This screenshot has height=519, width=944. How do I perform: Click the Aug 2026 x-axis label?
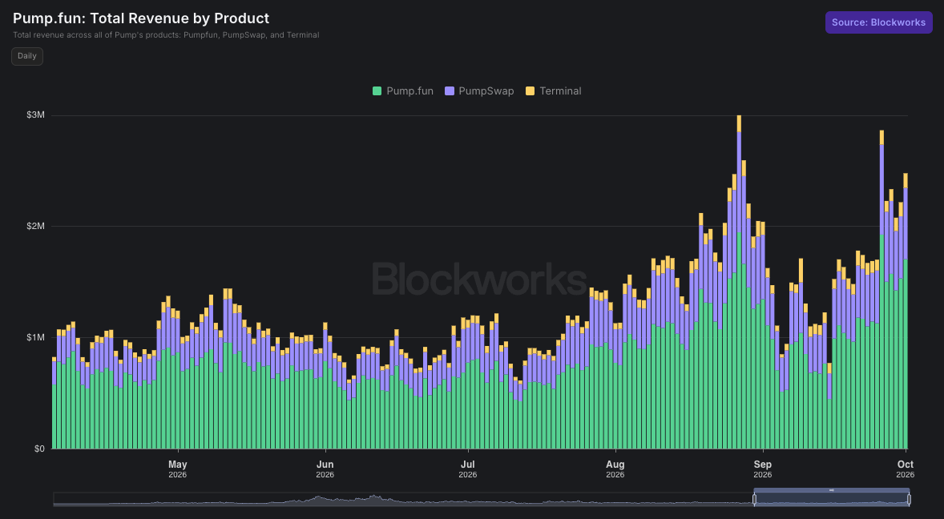pyautogui.click(x=615, y=469)
